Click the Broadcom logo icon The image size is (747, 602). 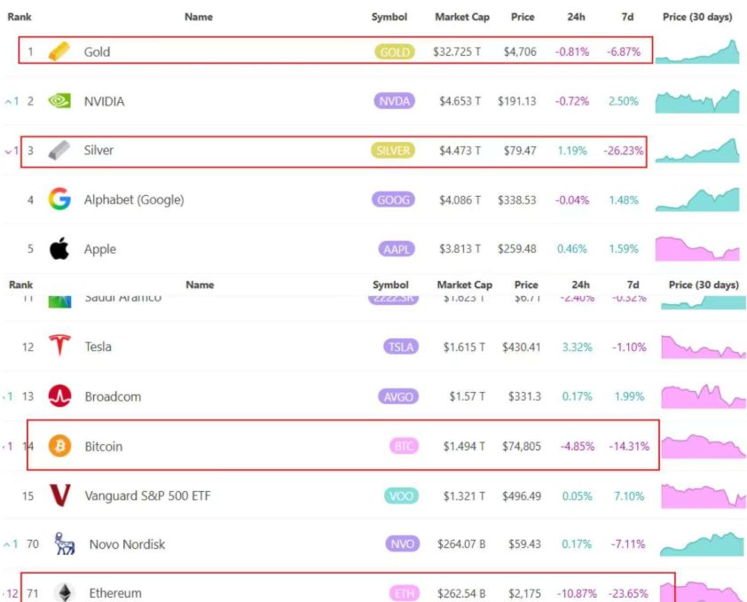point(60,395)
